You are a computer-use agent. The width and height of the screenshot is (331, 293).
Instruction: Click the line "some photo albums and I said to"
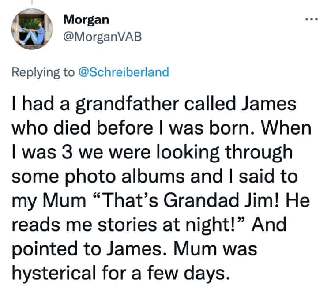click(153, 175)
